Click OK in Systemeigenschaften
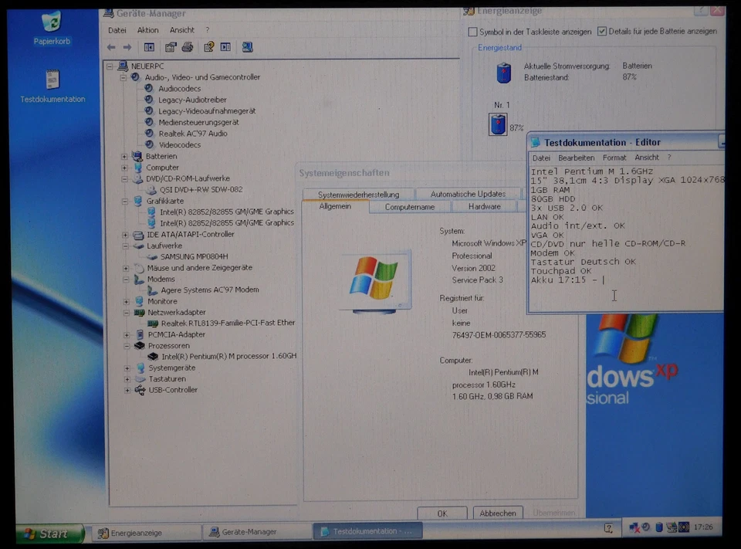The width and height of the screenshot is (741, 549). (442, 513)
